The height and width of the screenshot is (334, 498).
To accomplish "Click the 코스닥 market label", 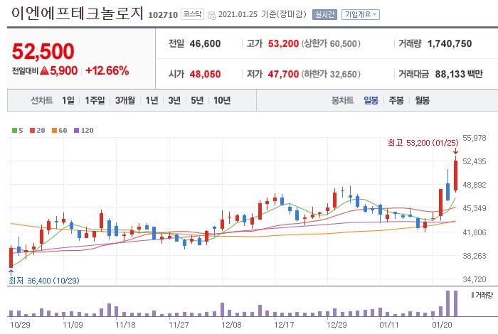I will pos(193,14).
